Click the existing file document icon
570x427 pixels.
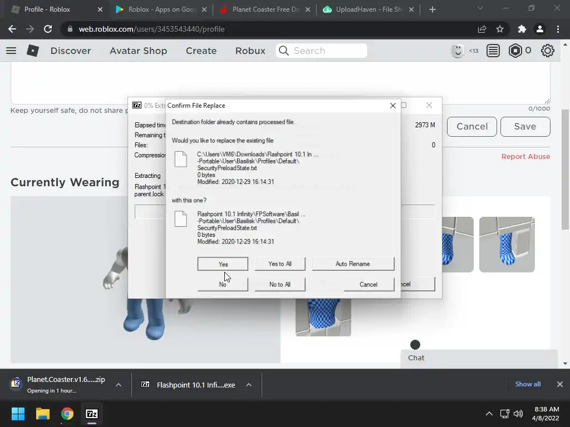tap(181, 159)
